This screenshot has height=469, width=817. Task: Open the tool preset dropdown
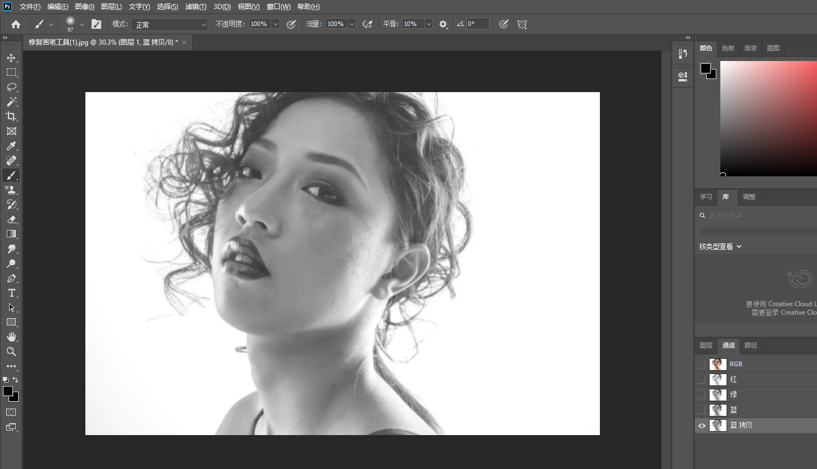51,24
